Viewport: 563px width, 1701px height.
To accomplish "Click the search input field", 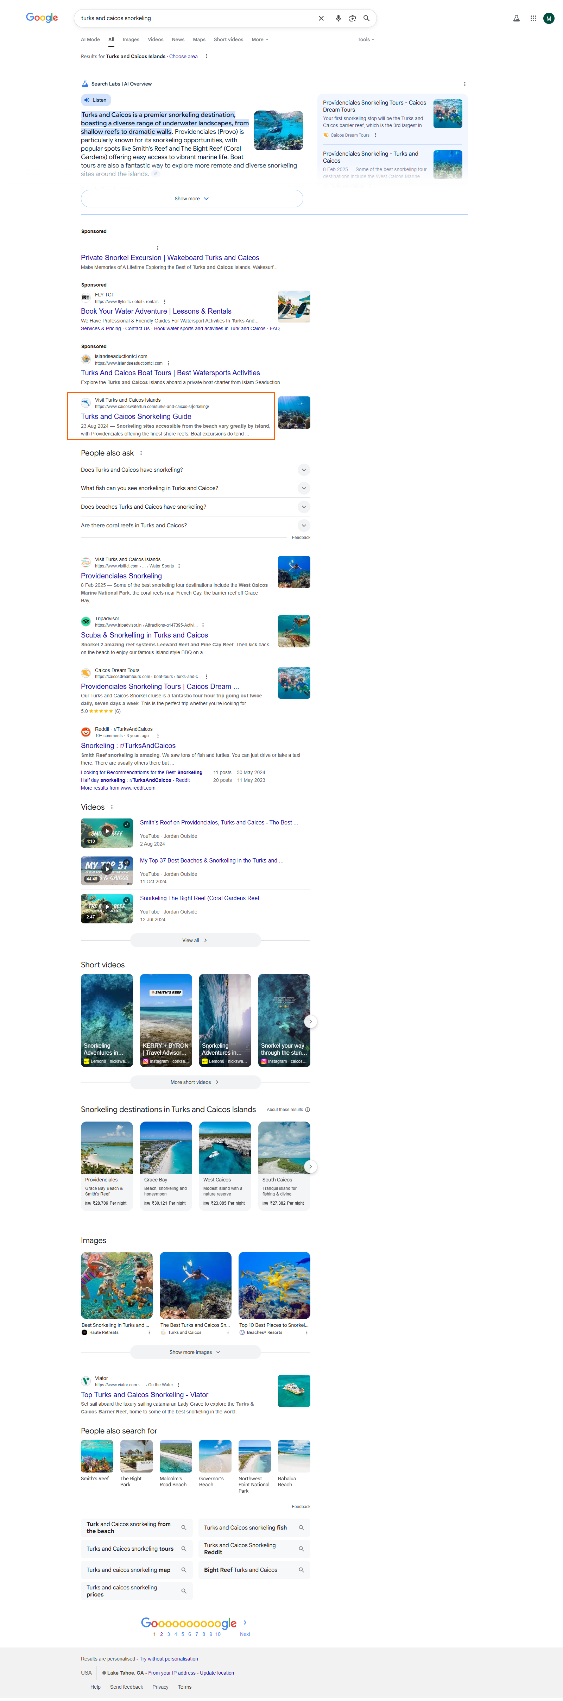I will pyautogui.click(x=196, y=19).
